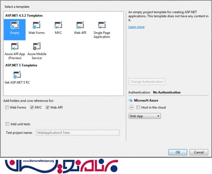The height and width of the screenshot is (174, 212).
Task: Enable the Add unit tests checkbox
Action: click(x=7, y=124)
